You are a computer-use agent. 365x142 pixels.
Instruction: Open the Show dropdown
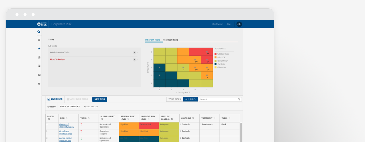click(x=51, y=107)
